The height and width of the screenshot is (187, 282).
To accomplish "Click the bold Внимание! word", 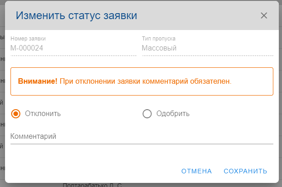I will (x=37, y=82).
